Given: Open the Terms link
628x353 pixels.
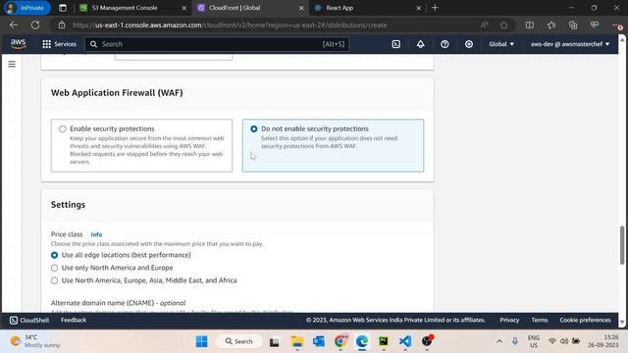Looking at the screenshot, I should [x=539, y=321].
